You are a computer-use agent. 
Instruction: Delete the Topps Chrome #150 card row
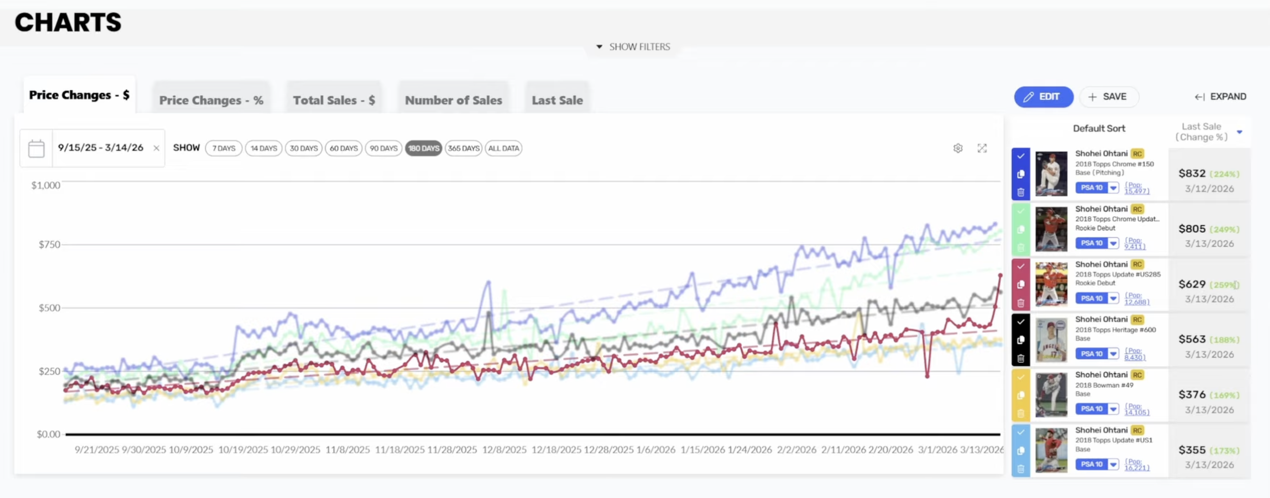1021,192
